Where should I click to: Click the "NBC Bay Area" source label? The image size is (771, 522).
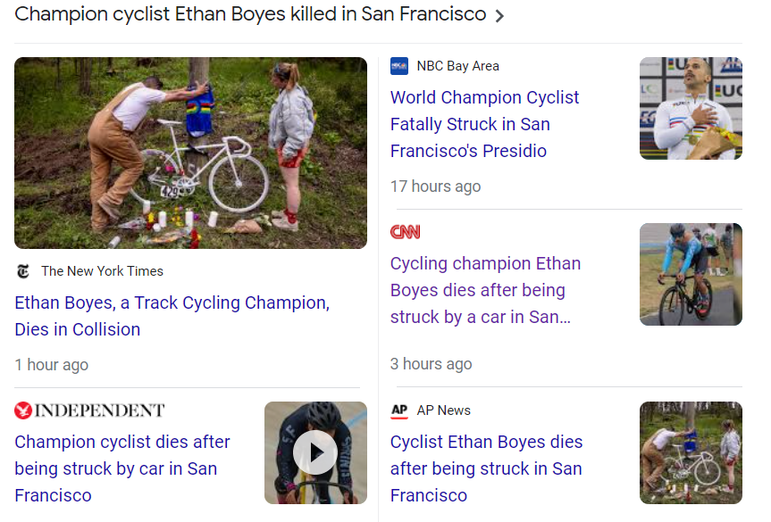[x=457, y=66]
